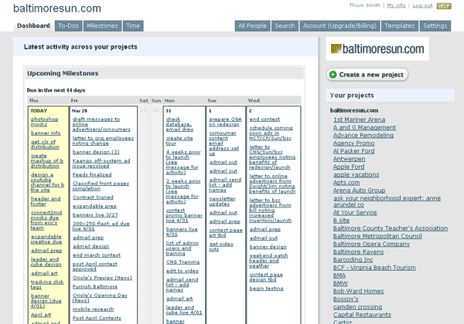
Task: Open the banner design (3) milestone
Action: pos(96,152)
